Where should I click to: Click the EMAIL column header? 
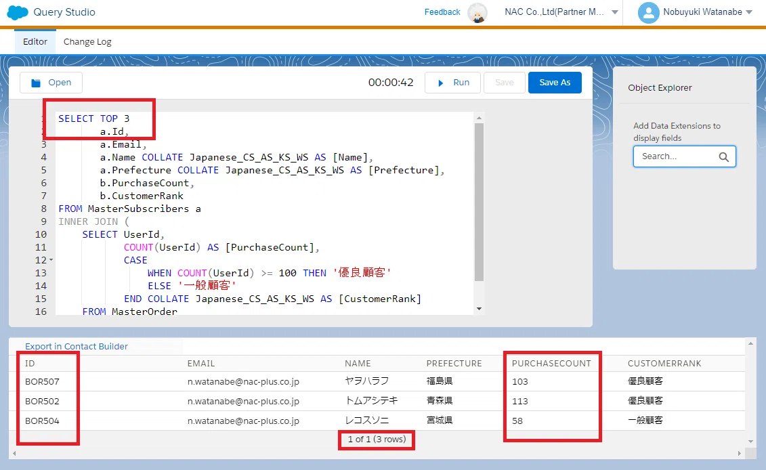[200, 364]
